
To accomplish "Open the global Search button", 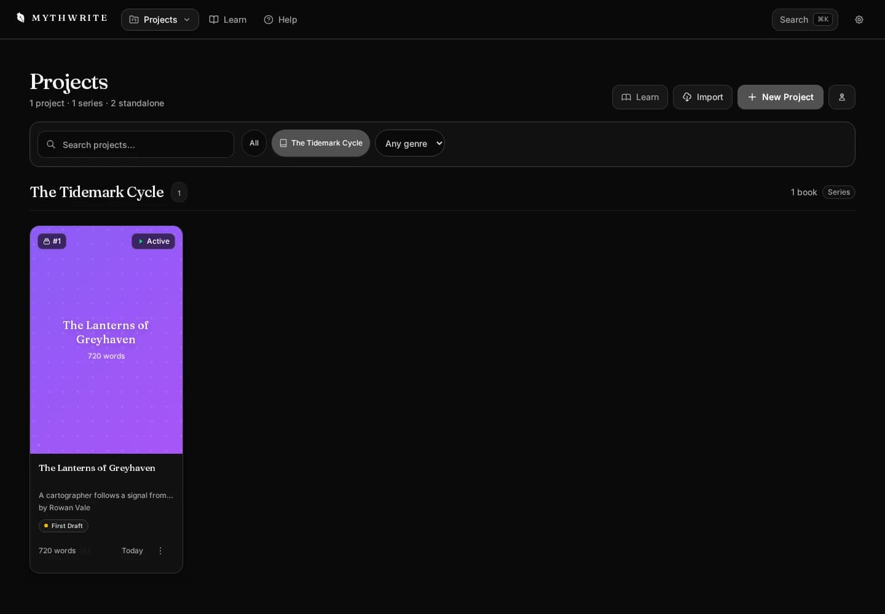I will click(805, 20).
